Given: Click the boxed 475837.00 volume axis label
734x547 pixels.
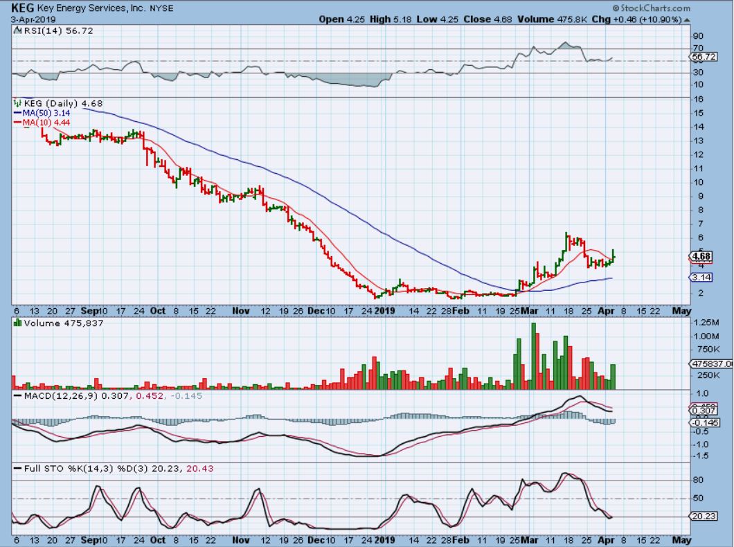Looking at the screenshot, I should 712,364.
